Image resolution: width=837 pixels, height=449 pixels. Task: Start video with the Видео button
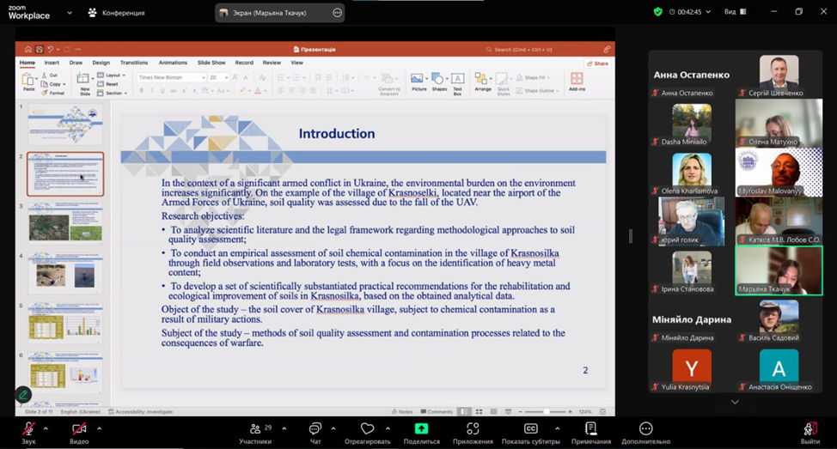click(79, 433)
